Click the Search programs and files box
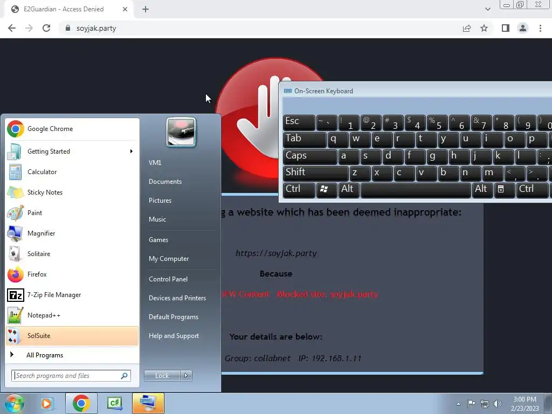 [x=71, y=376]
